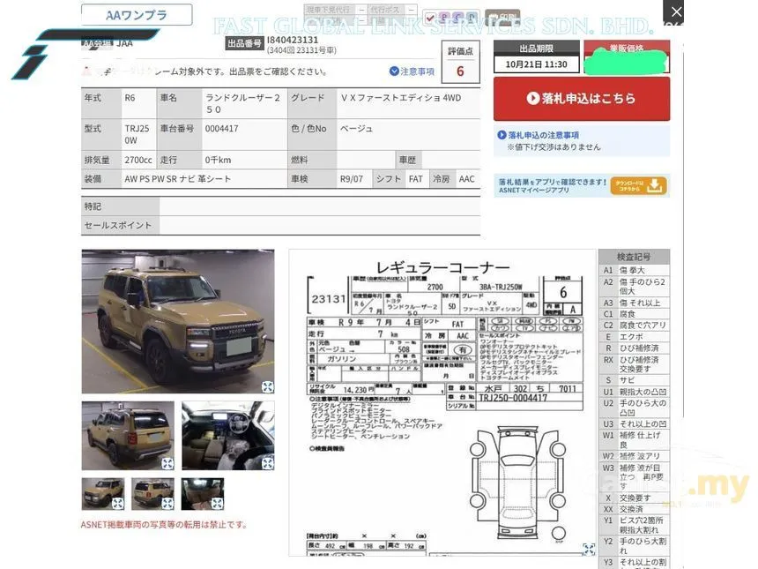This screenshot has width=758, height=569.
Task: Select legend row C1 腐食
Action: tap(634, 314)
